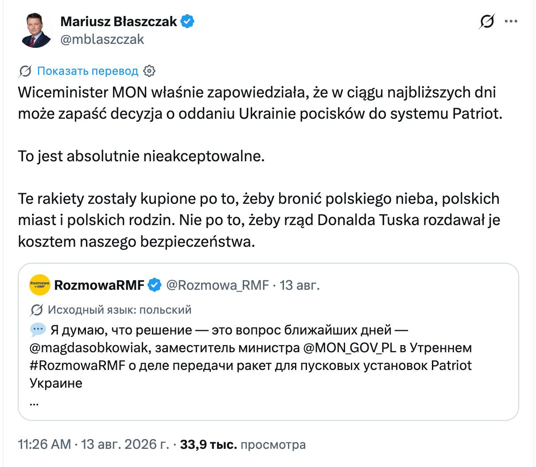Click the Grok icon at top right
Image resolution: width=536 pixels, height=467 pixels.
pyautogui.click(x=487, y=21)
